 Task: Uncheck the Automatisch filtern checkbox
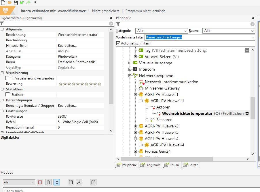(118, 43)
